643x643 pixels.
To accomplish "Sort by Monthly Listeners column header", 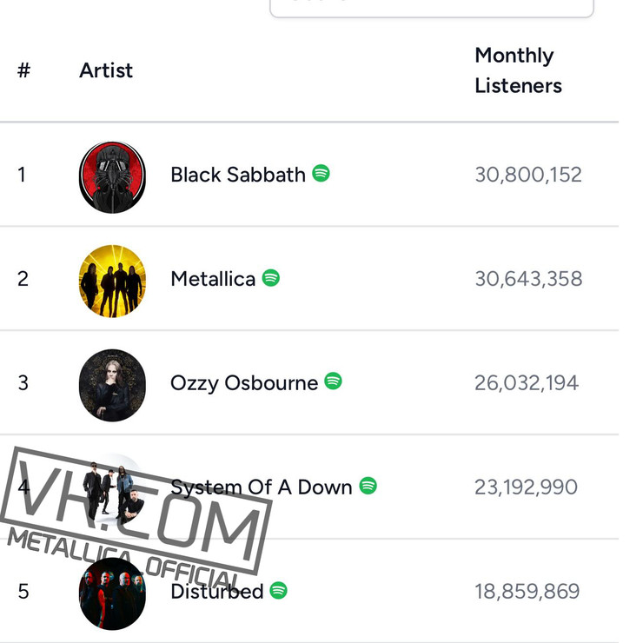I will pyautogui.click(x=519, y=70).
